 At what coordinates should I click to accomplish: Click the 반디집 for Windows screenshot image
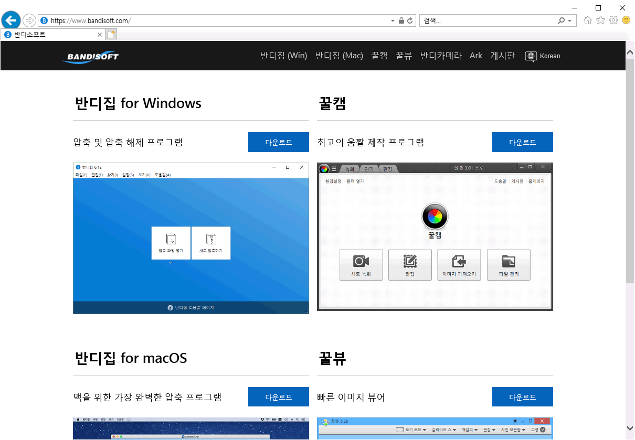(191, 238)
